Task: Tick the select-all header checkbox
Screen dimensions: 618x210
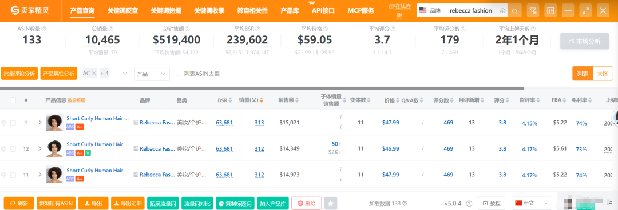Action: tap(13, 100)
